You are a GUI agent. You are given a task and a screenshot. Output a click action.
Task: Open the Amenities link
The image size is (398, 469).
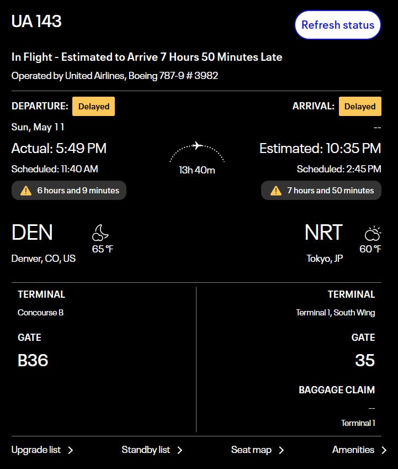[x=353, y=450]
